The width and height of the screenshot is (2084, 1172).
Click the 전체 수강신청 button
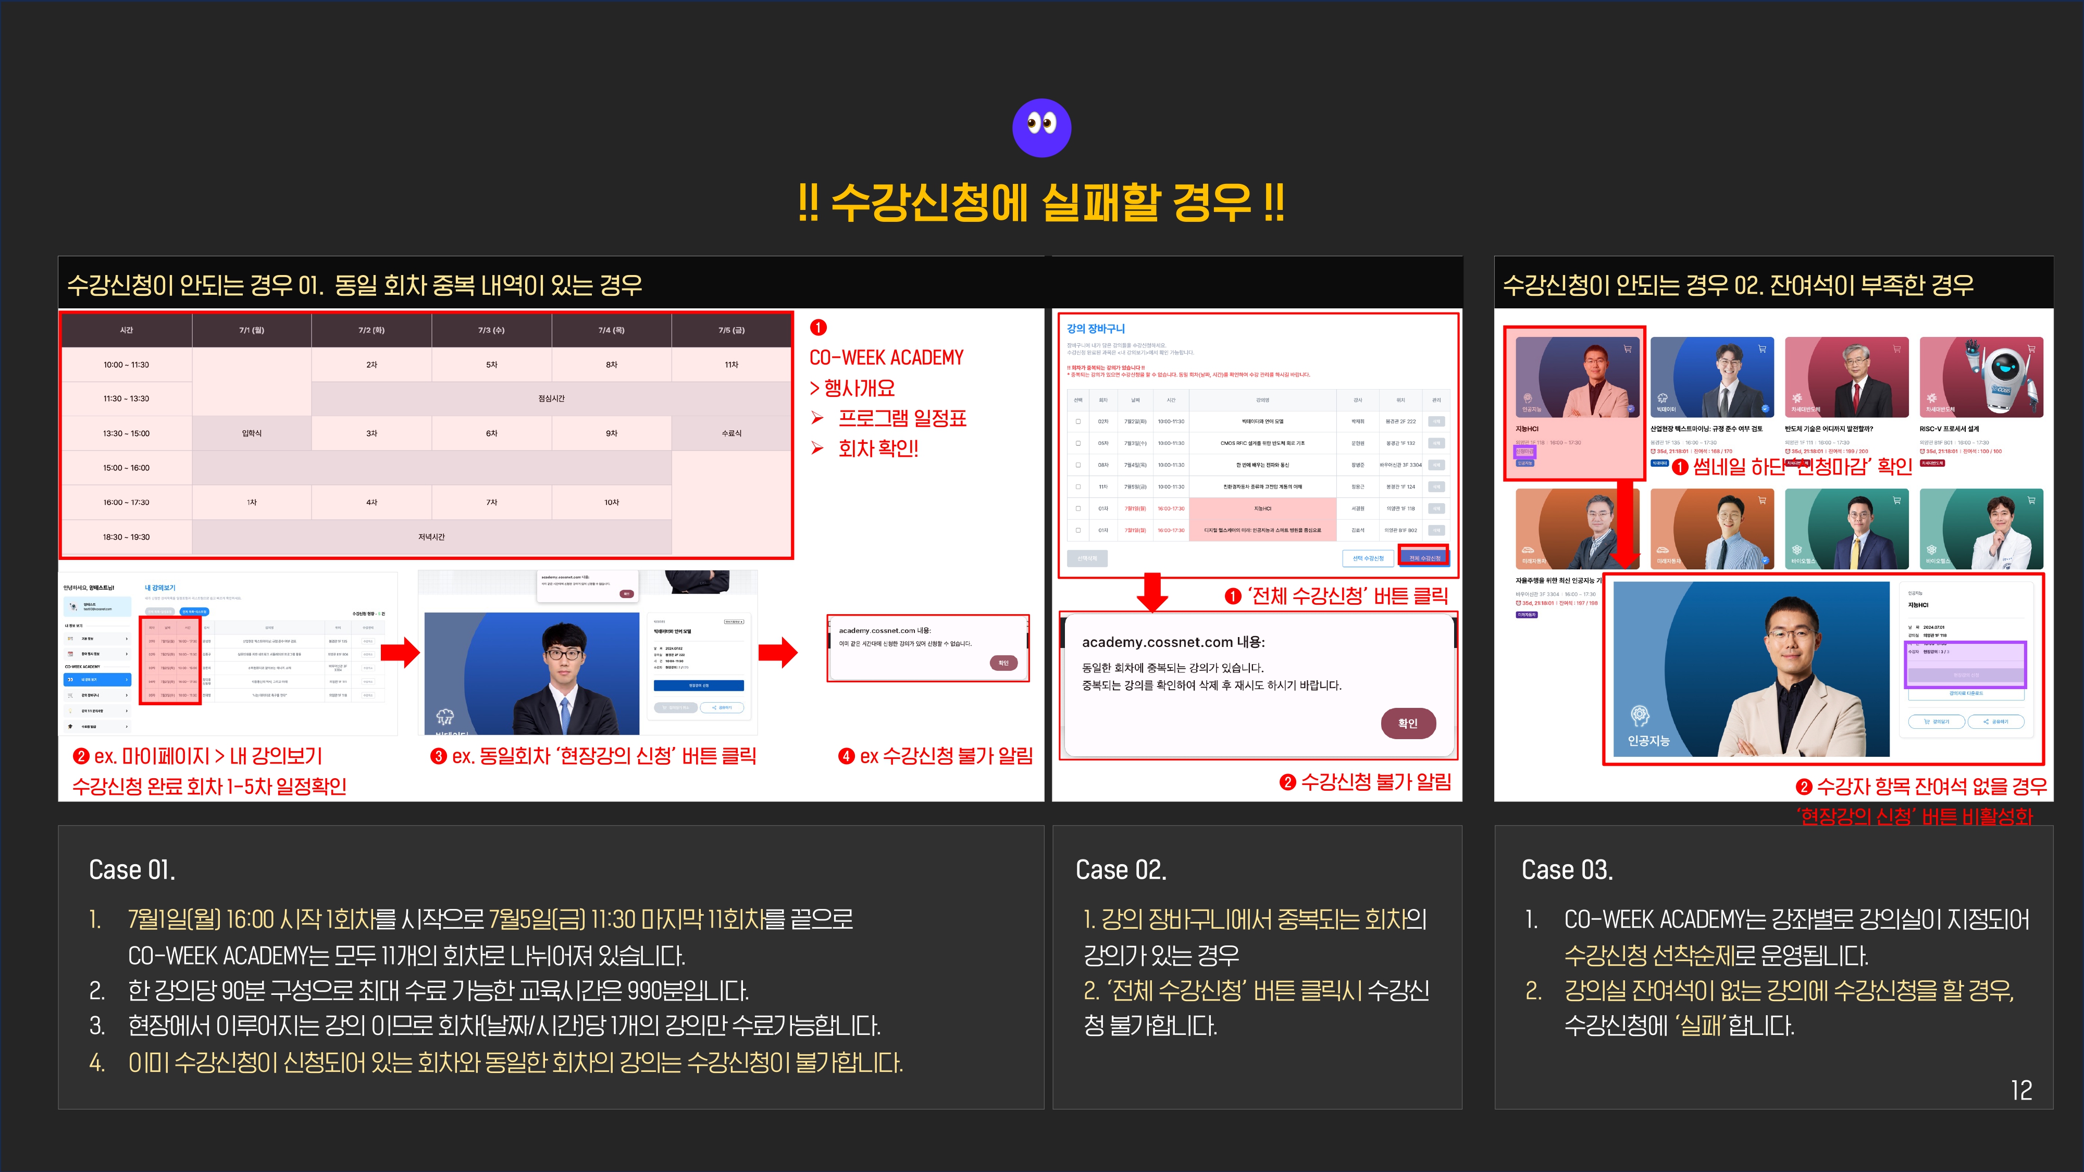click(1424, 558)
